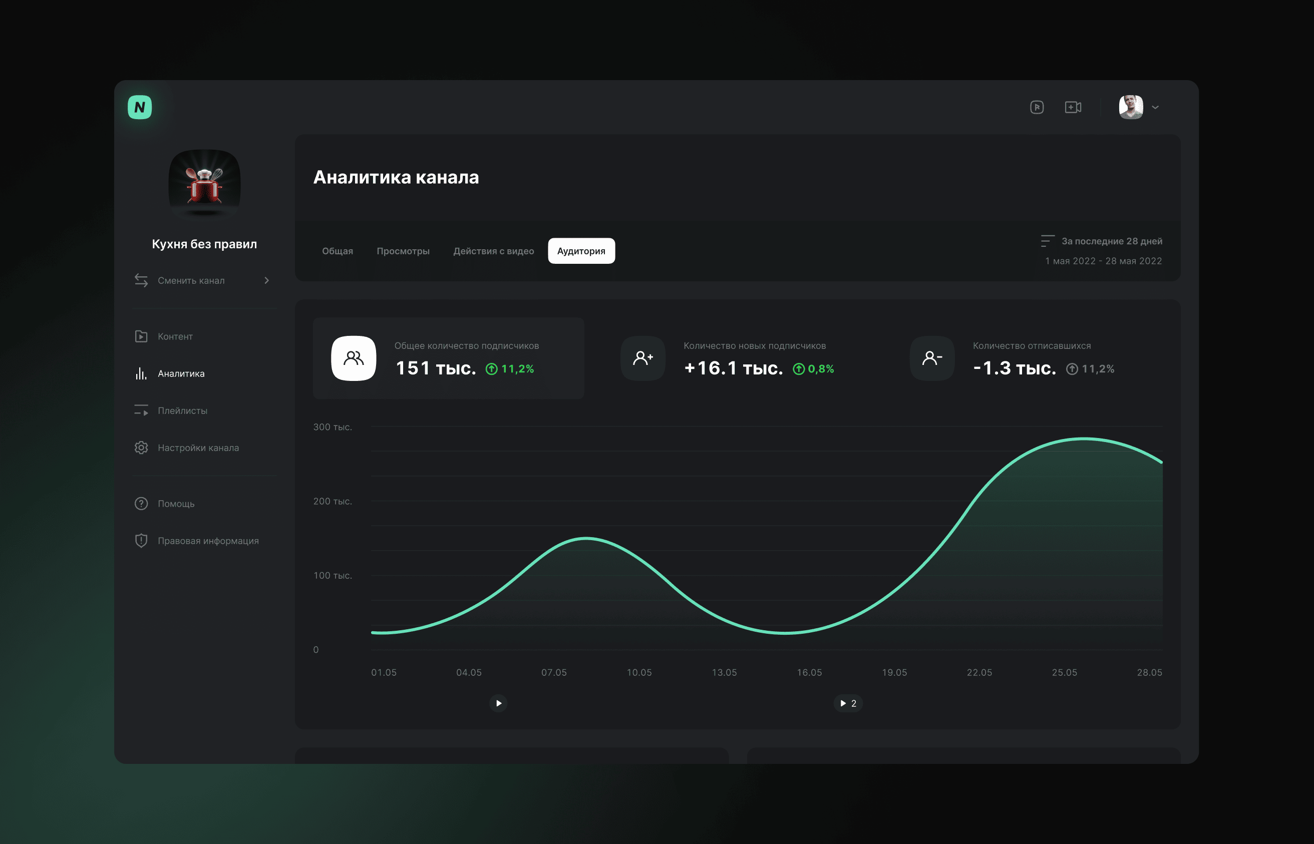Click the timeline video marker labeled 2
1314x844 pixels.
pos(848,703)
